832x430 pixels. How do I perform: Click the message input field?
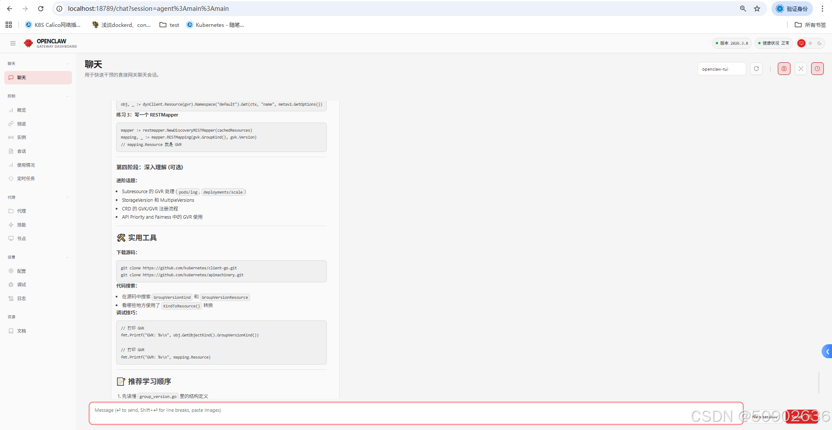tap(416, 413)
